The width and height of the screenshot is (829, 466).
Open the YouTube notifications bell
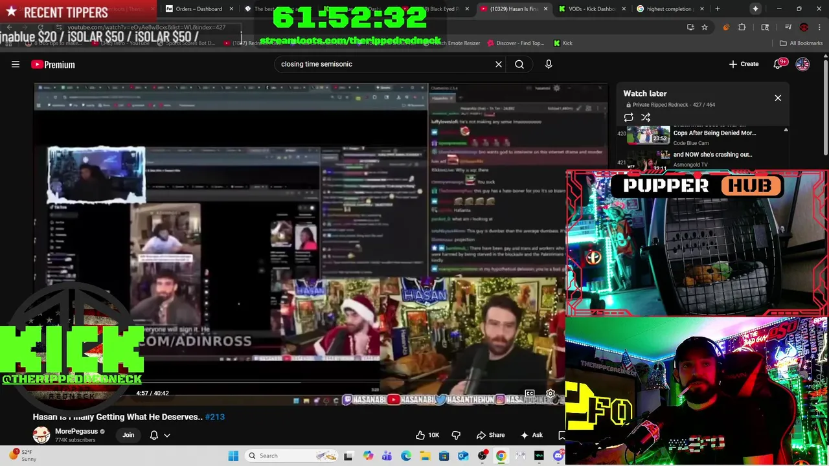[x=778, y=64]
